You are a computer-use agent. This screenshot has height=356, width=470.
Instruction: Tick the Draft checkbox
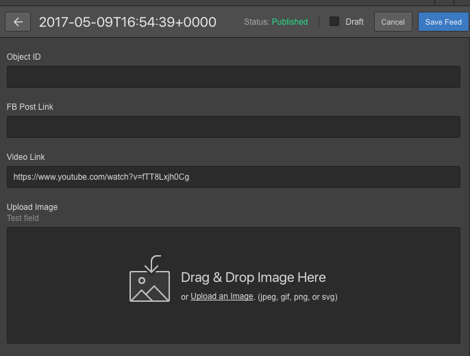click(x=334, y=22)
